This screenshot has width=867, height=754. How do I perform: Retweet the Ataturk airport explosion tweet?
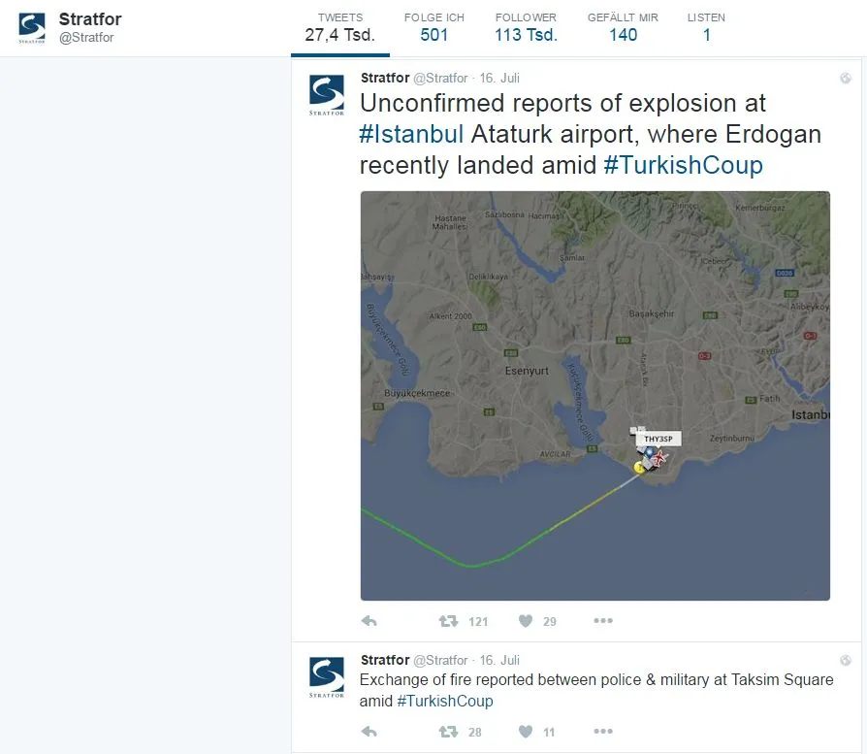coord(448,621)
